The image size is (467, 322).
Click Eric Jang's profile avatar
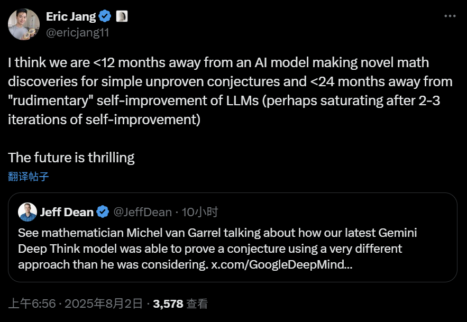[x=23, y=24]
